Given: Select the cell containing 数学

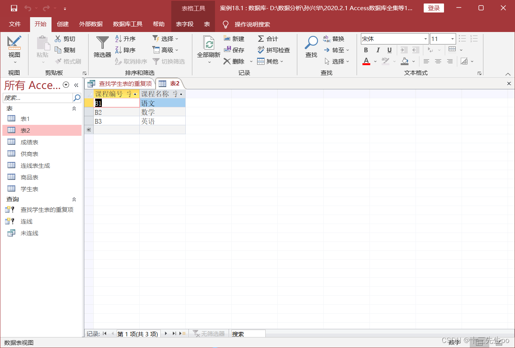Looking at the screenshot, I should coord(162,112).
